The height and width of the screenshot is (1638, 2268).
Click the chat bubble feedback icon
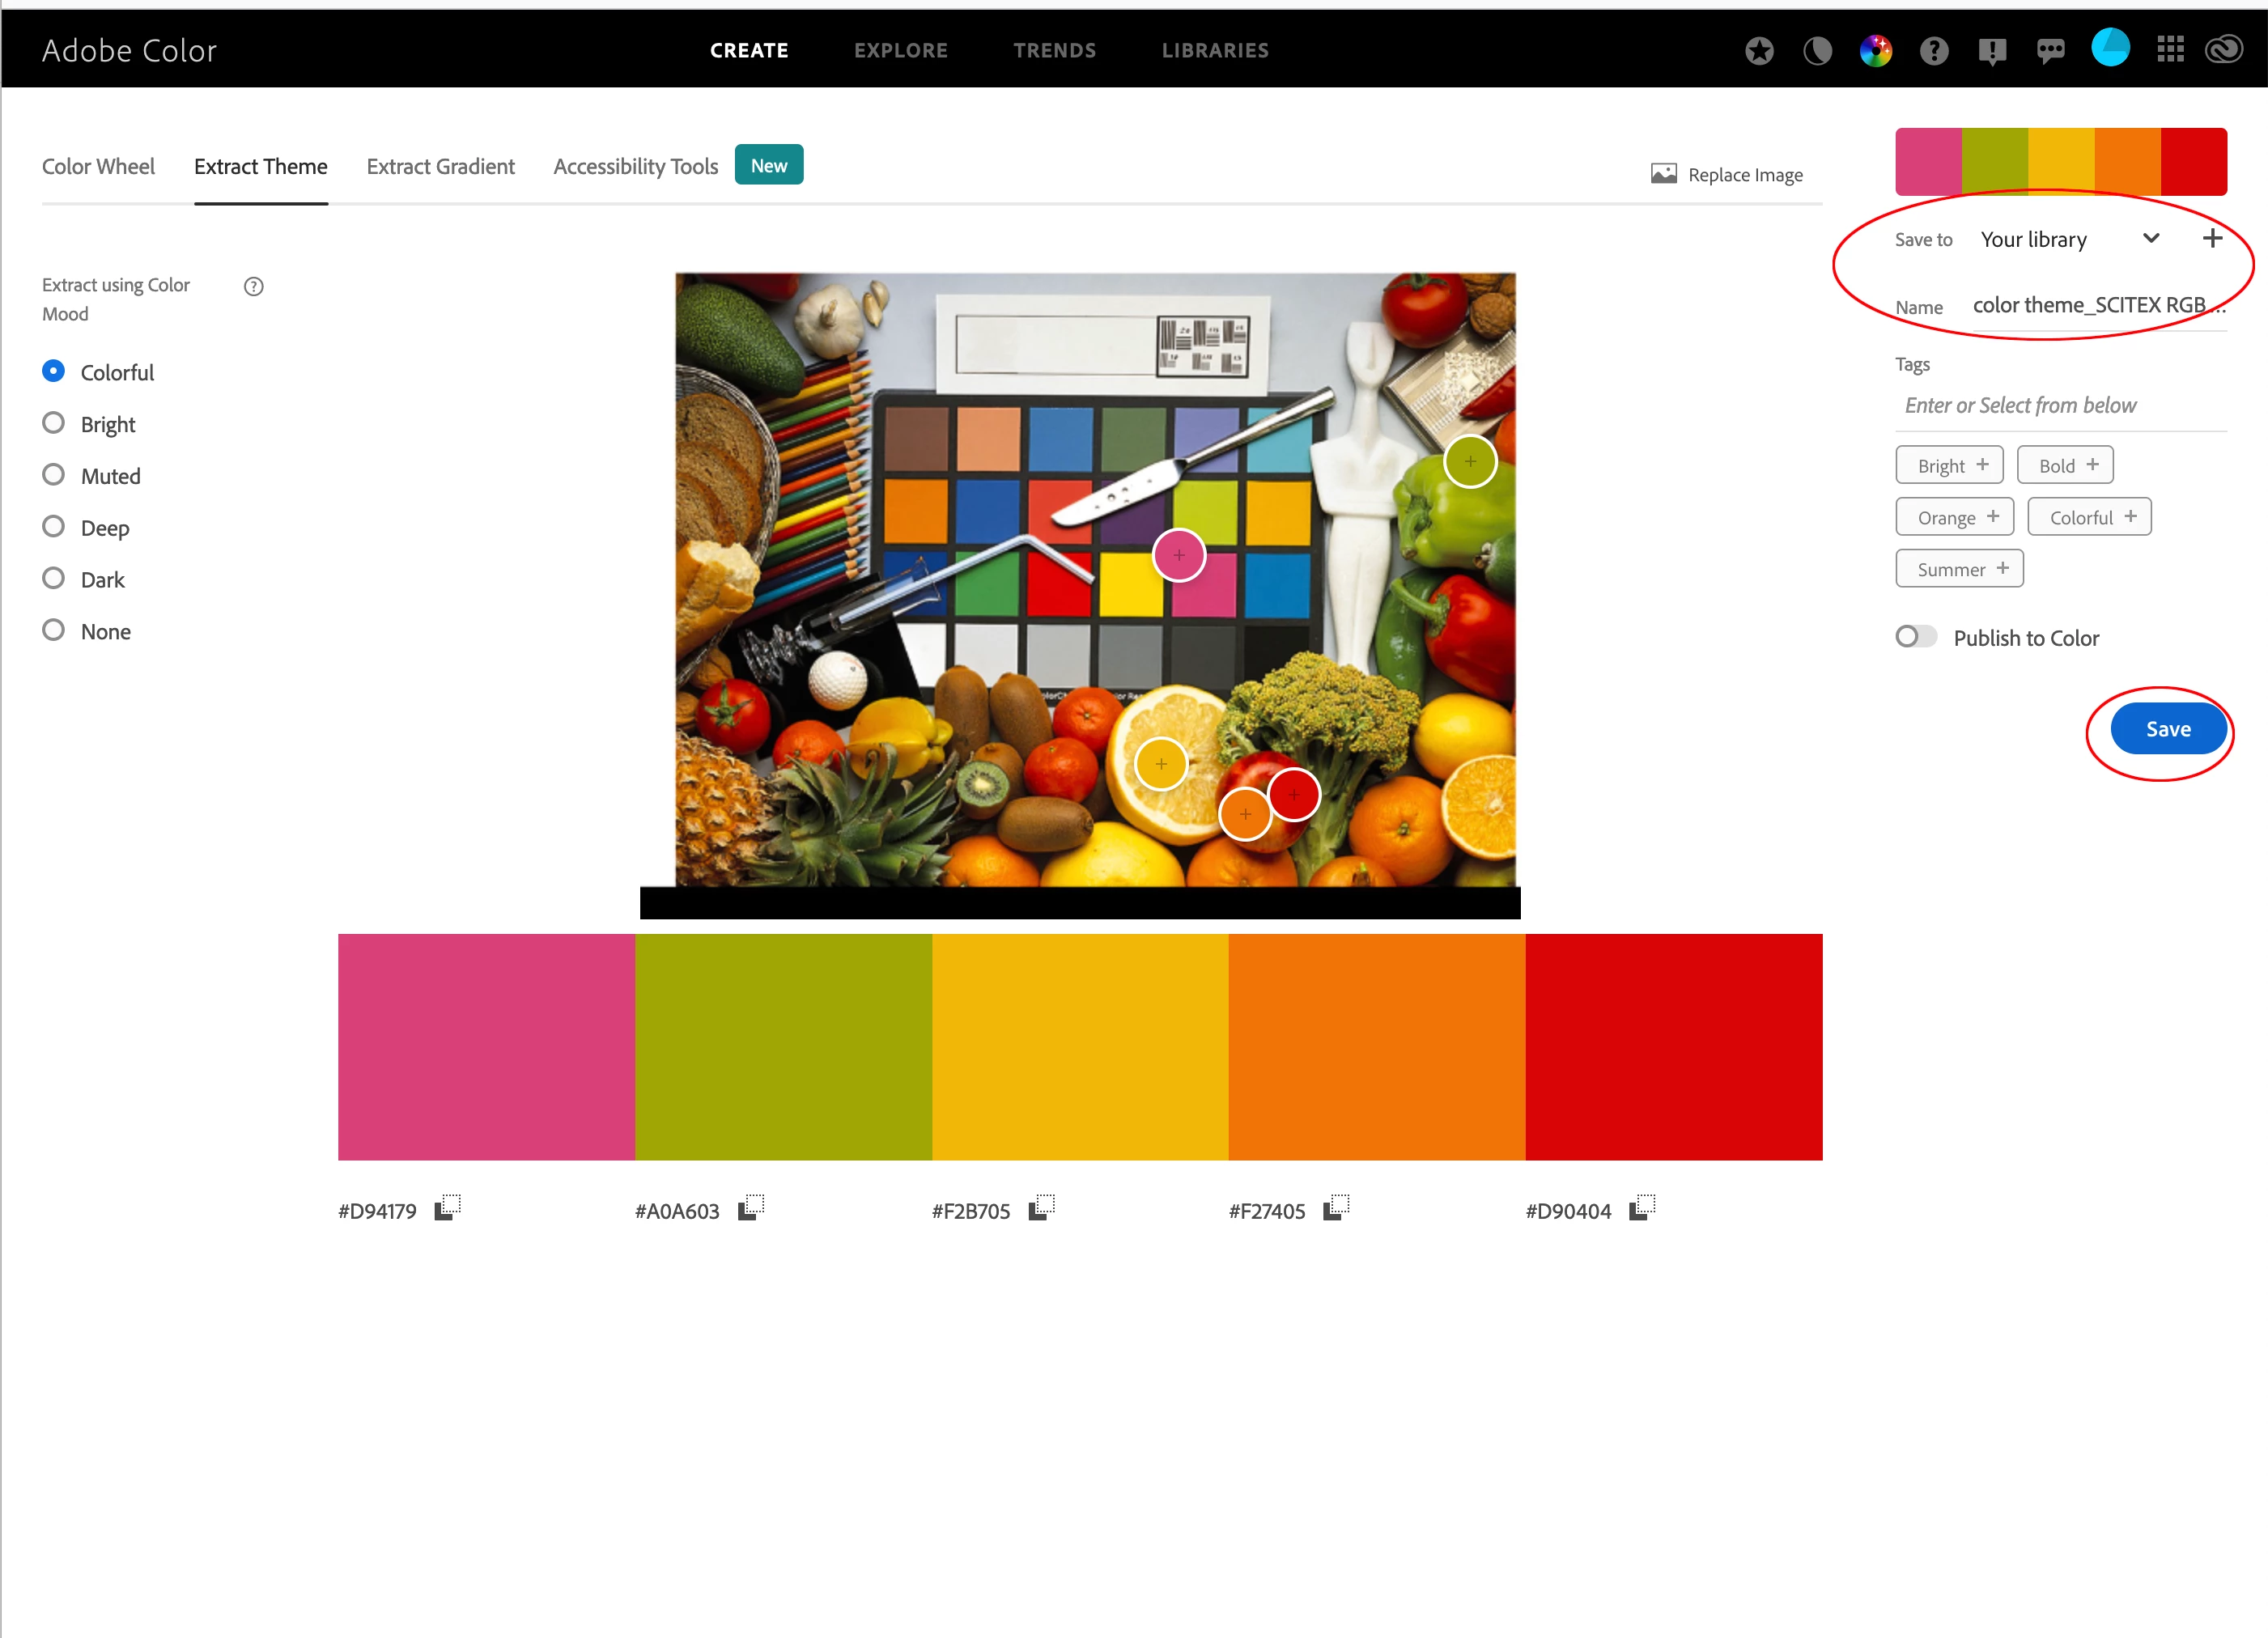click(x=2050, y=50)
